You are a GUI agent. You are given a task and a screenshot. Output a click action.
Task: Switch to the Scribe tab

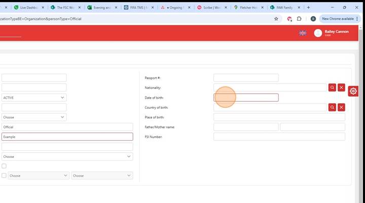[211, 8]
